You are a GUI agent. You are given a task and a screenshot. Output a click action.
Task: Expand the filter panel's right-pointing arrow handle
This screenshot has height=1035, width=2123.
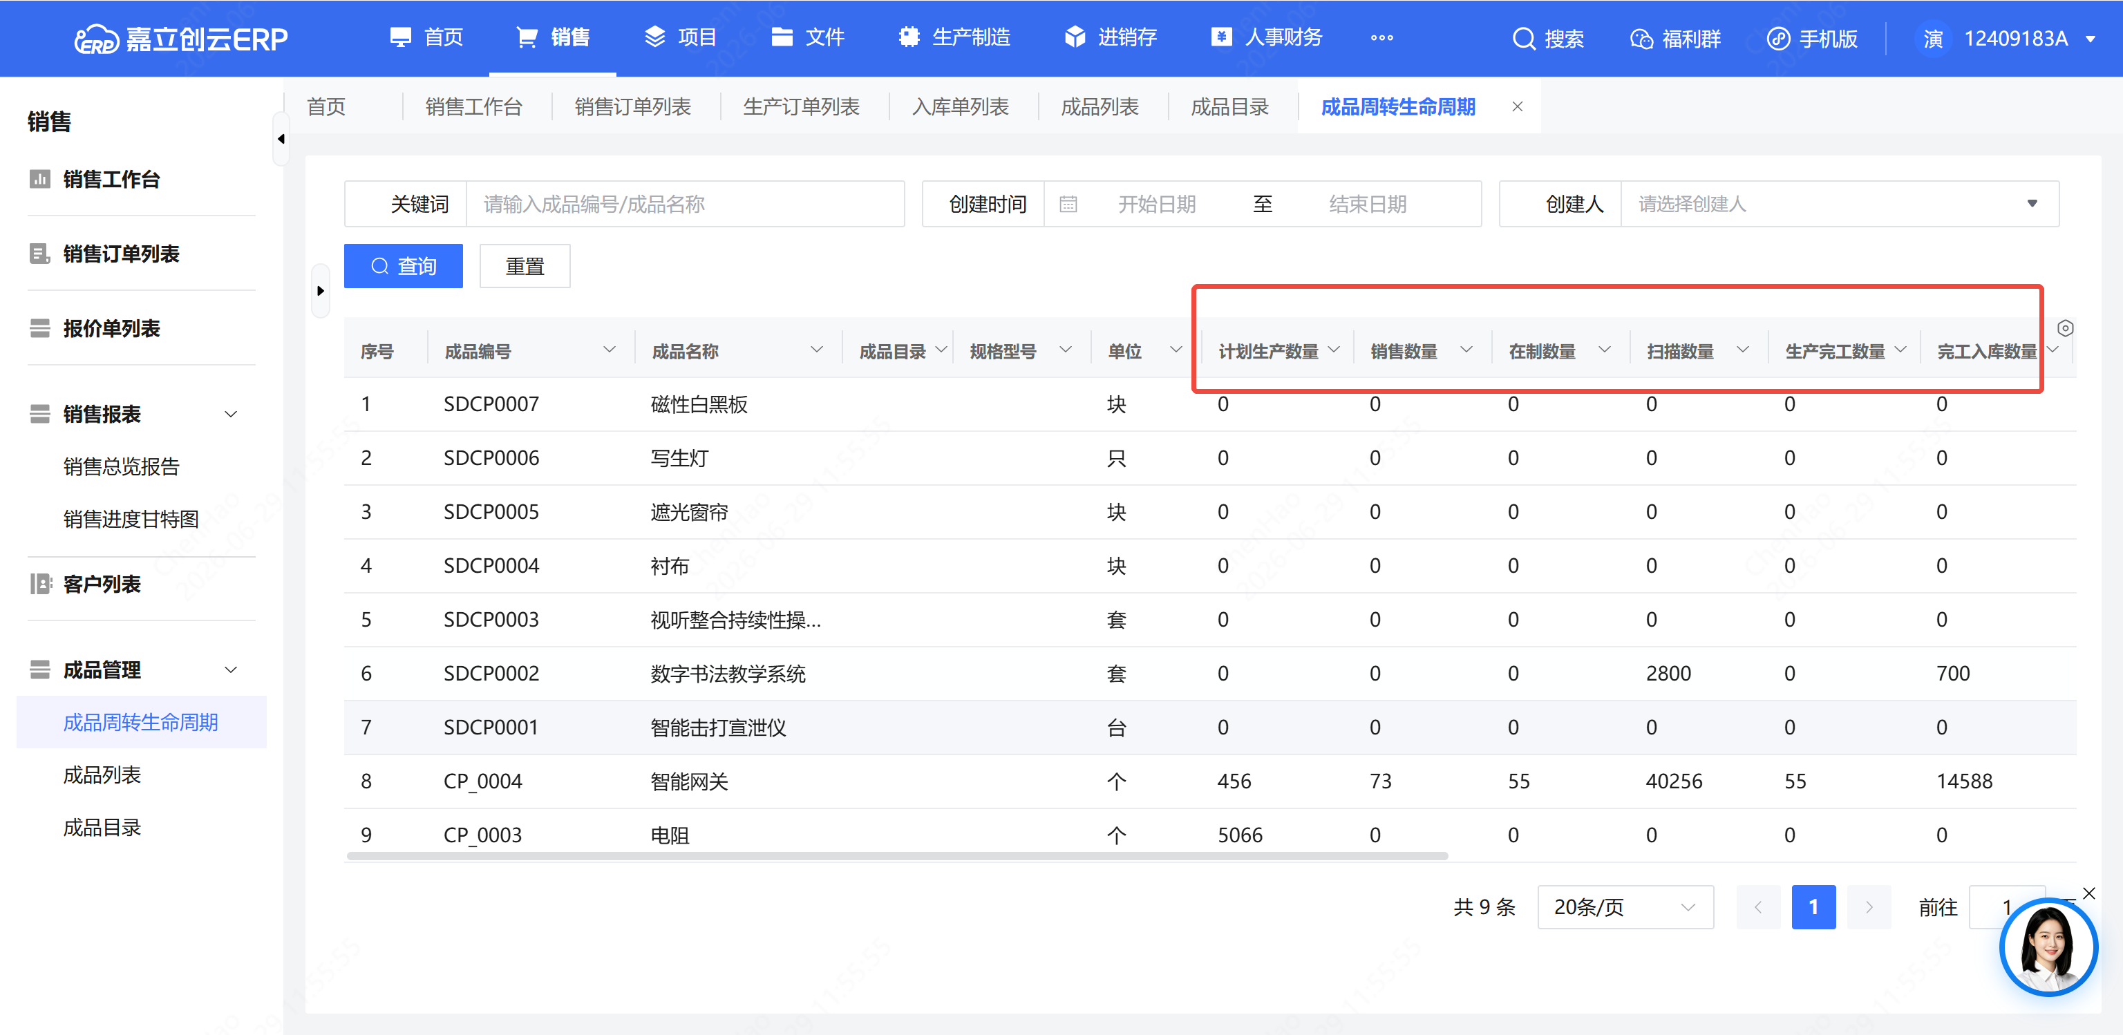tap(321, 291)
